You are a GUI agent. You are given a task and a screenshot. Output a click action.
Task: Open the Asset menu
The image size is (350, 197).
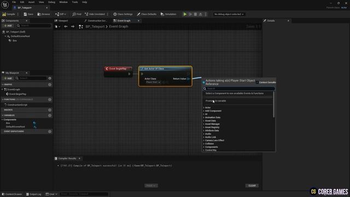[x=31, y=2]
